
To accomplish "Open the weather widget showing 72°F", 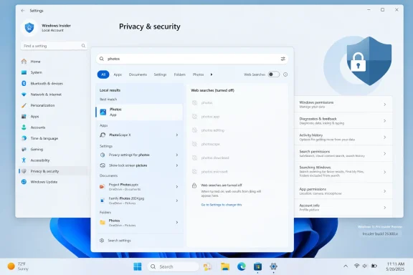I will 18,266.
